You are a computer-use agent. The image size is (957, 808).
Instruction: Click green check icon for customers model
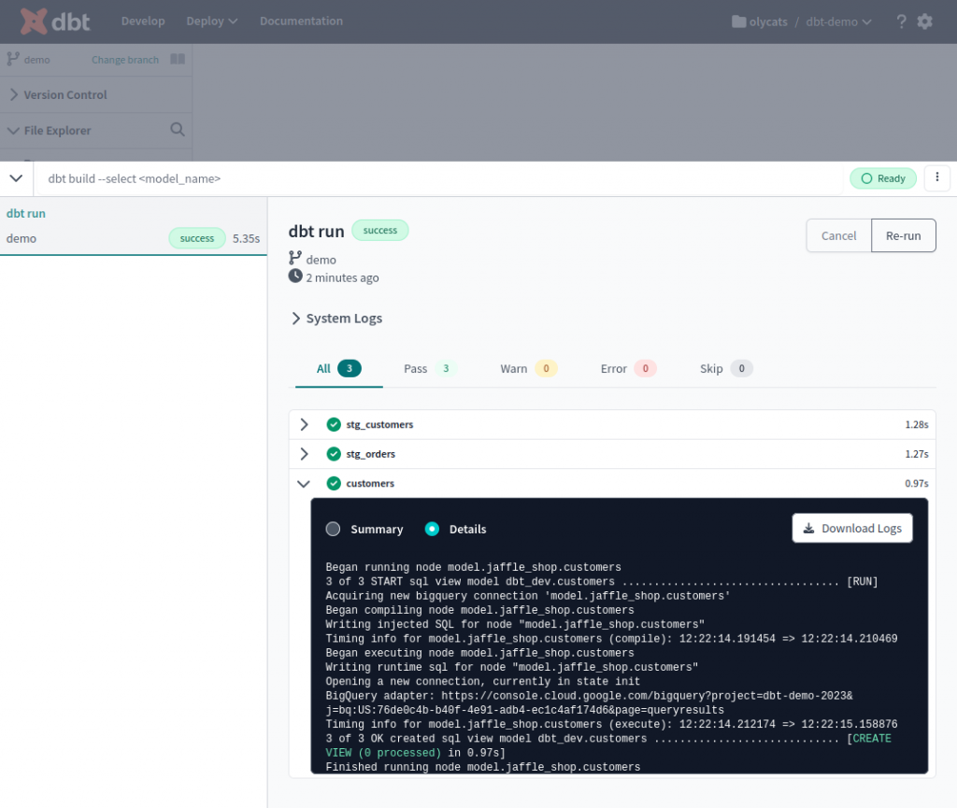click(x=334, y=483)
